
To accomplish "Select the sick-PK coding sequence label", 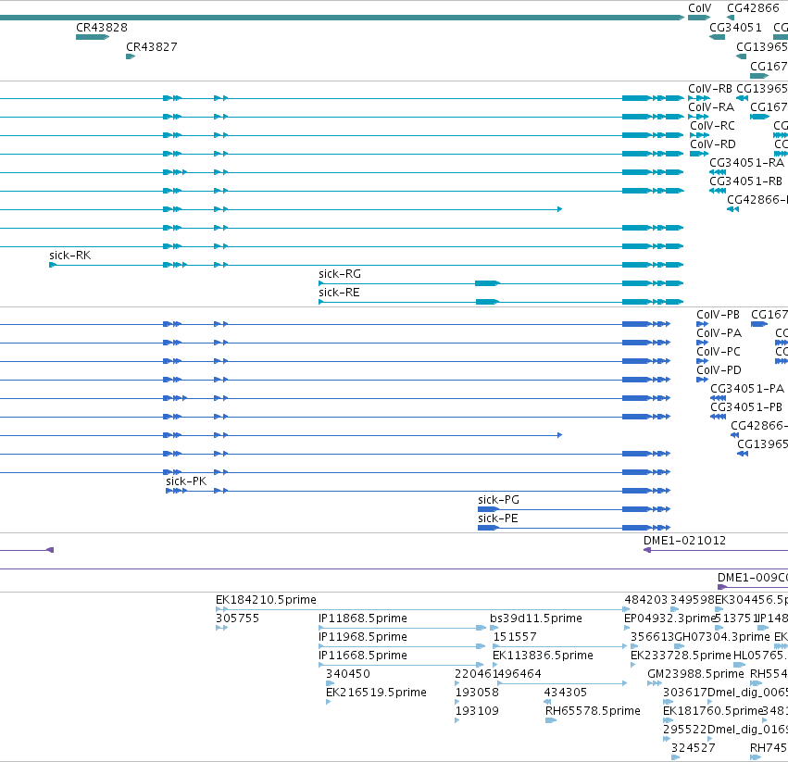I will [x=186, y=481].
